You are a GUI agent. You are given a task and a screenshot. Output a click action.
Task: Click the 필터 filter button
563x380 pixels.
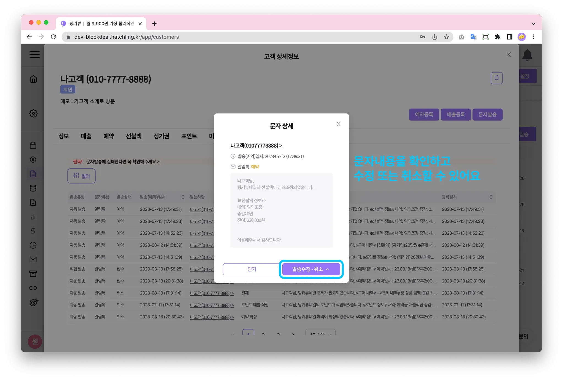(81, 176)
